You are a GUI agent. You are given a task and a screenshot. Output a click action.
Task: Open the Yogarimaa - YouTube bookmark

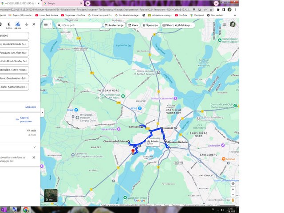(73, 15)
